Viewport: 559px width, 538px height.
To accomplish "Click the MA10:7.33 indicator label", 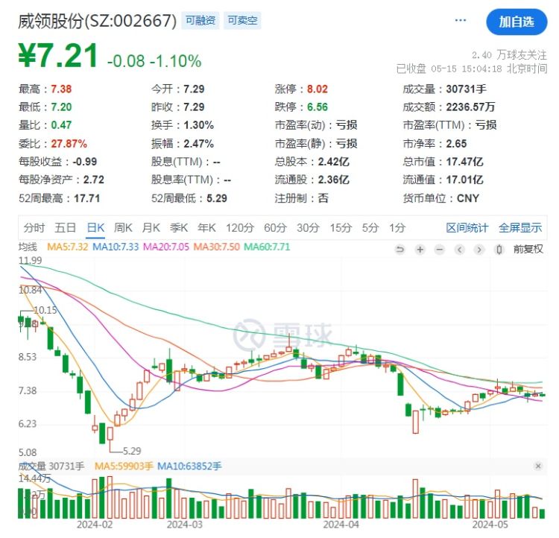I will [116, 247].
